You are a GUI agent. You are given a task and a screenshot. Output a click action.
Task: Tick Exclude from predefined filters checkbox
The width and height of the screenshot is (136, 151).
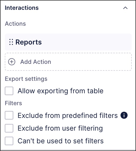[x=9, y=115]
